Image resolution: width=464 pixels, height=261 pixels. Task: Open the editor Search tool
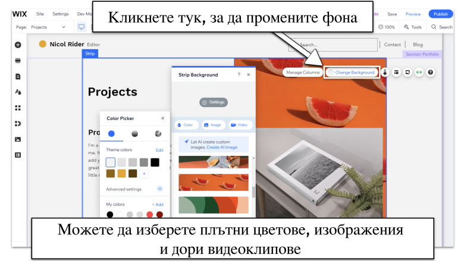pos(442,27)
